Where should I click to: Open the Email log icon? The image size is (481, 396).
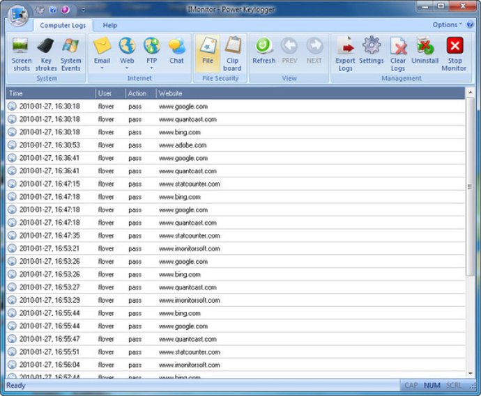[102, 46]
